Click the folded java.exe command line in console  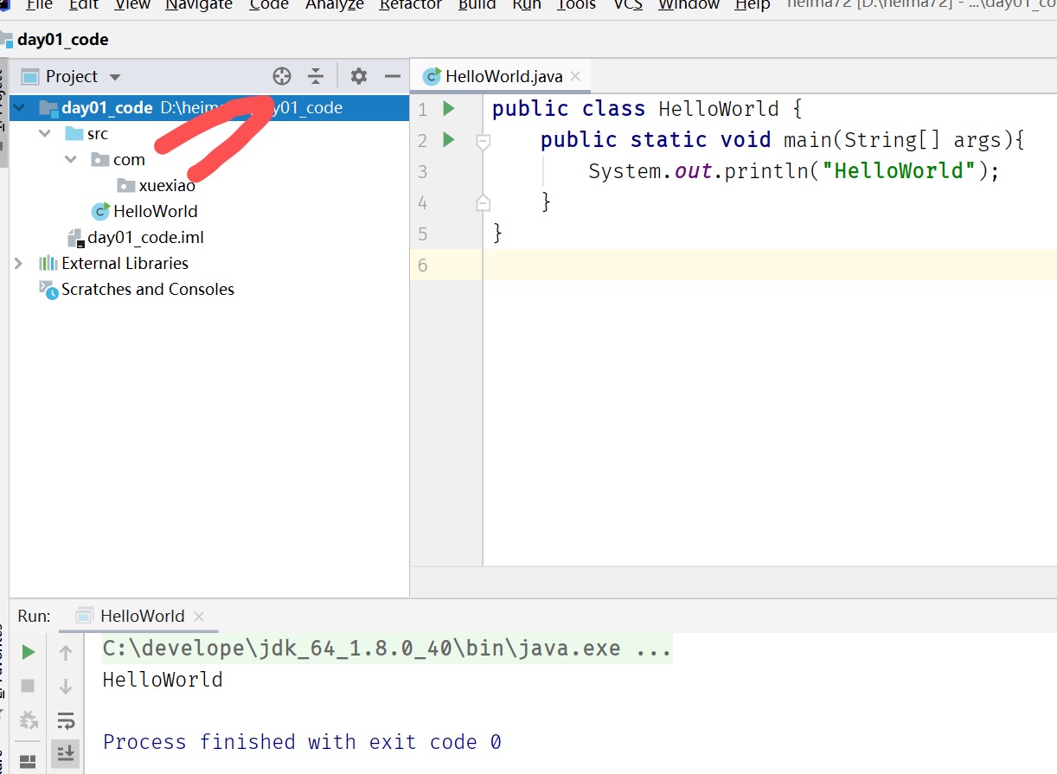coord(387,648)
